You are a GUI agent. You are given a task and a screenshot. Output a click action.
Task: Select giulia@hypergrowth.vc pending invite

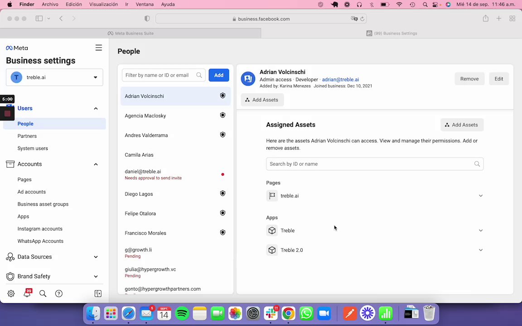click(175, 272)
